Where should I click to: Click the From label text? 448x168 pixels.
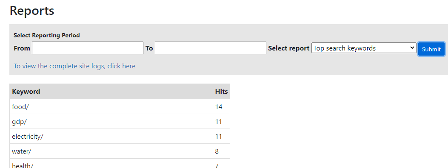click(x=22, y=48)
